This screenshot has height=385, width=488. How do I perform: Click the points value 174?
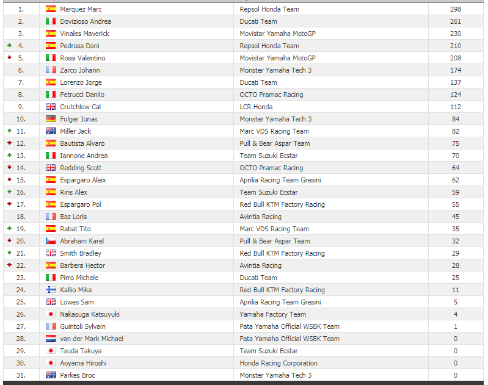click(456, 70)
